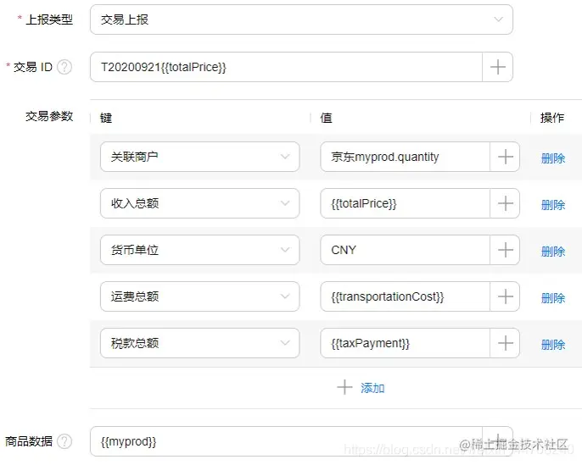Viewport: 582px width, 465px height.
Task: Edit the {{taxPayment}} value field
Action: click(405, 343)
